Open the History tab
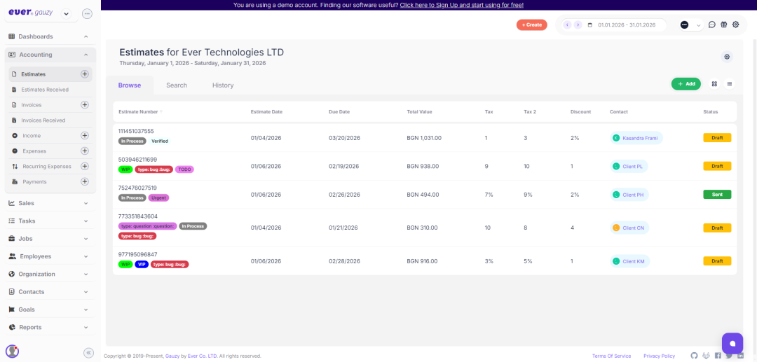The image size is (757, 362). [223, 85]
